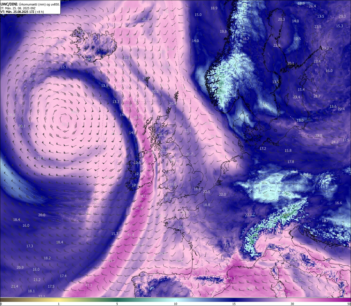
Task: Click the '47.1' value label
Action: 145,196
